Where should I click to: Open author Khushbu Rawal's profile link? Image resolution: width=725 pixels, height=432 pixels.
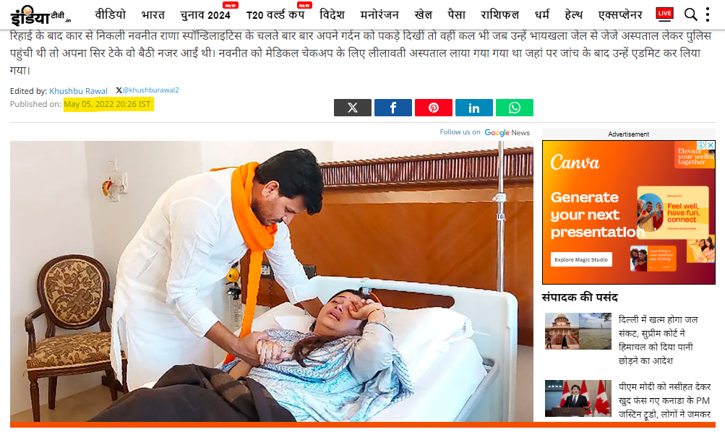point(78,91)
